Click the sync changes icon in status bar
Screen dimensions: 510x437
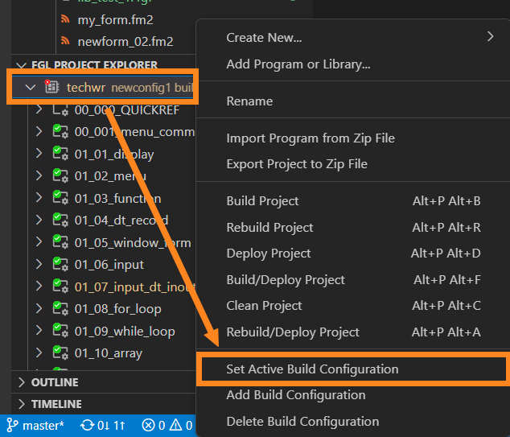pos(88,425)
